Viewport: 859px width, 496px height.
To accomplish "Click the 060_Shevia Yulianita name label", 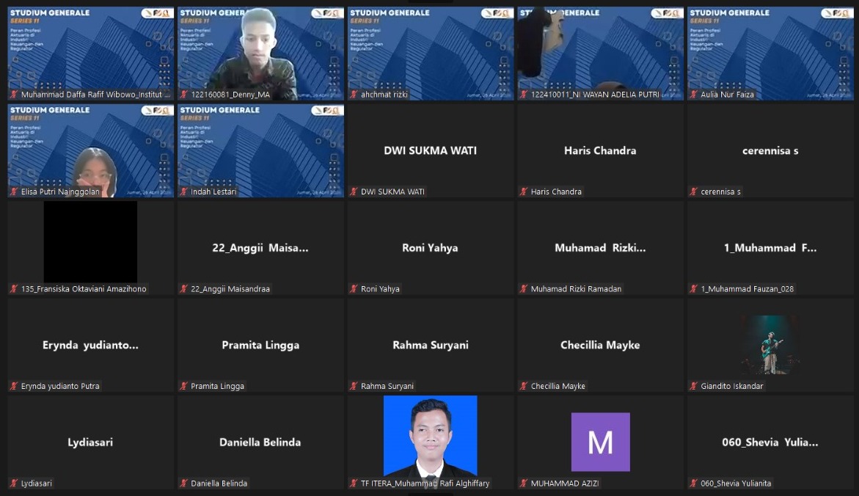I will pos(736,484).
